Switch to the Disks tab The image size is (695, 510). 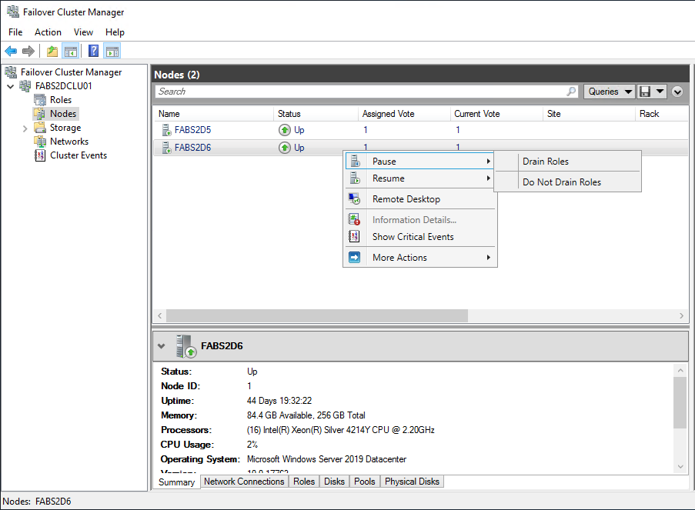[x=334, y=482]
